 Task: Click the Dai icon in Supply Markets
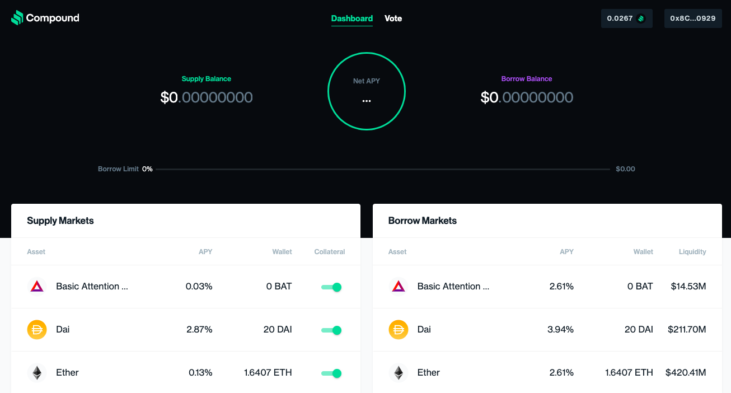click(37, 330)
